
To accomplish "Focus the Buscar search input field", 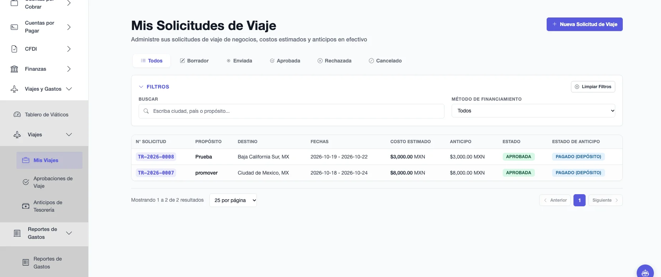I will 292,111.
